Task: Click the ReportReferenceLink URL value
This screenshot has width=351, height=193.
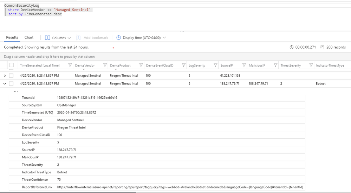Action: tap(180, 187)
